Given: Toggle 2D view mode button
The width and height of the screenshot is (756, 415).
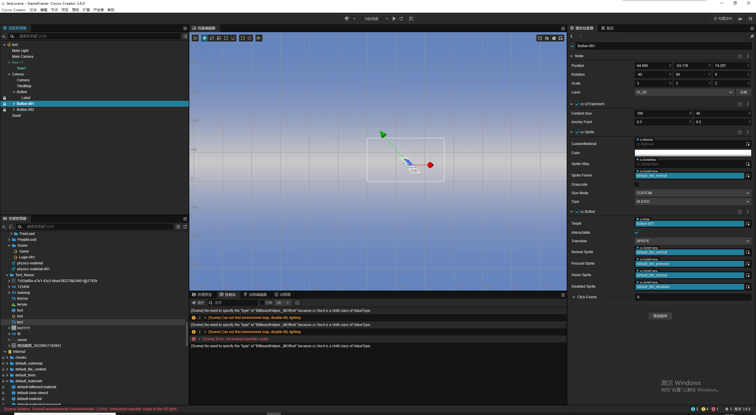Looking at the screenshot, I should tap(195, 38).
